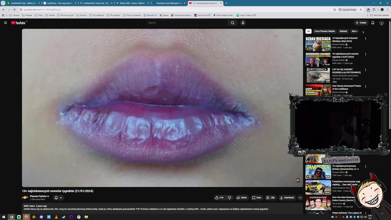Toggle channel notification bell for Planeta Faktów

pyautogui.click(x=56, y=198)
